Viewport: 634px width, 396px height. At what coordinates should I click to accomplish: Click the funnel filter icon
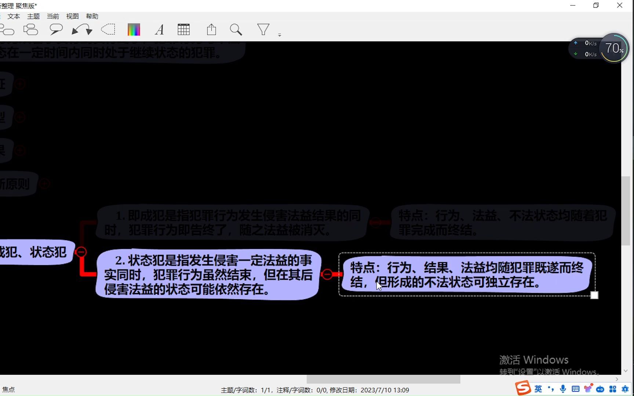pos(263,30)
